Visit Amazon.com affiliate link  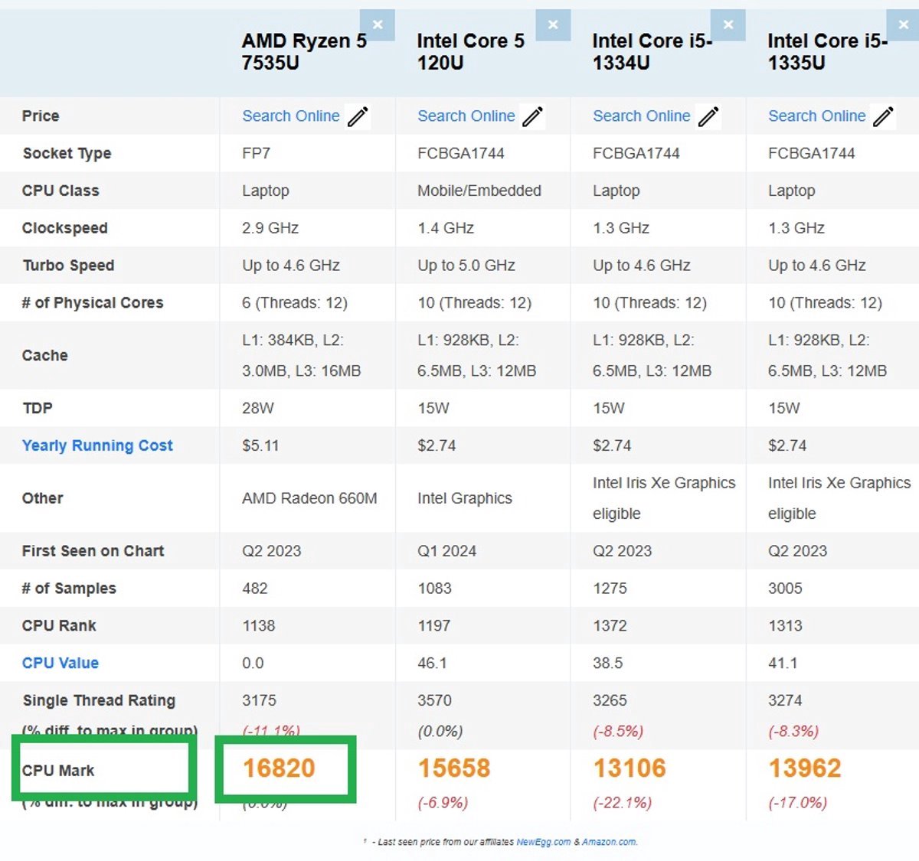[610, 842]
